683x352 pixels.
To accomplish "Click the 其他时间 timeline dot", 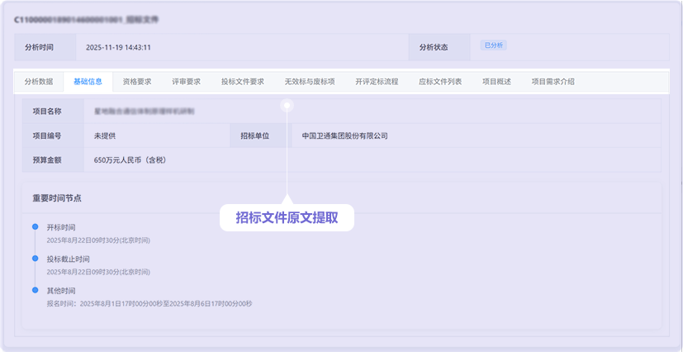I will tap(35, 290).
